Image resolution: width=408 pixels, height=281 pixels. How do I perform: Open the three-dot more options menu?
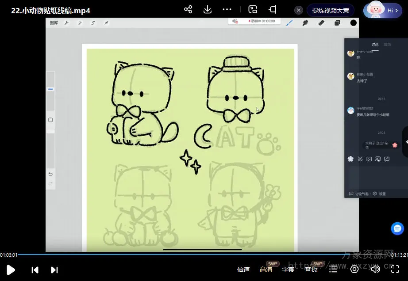coord(227,9)
